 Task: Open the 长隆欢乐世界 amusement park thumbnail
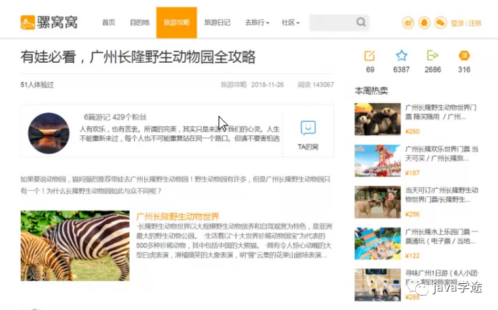click(x=377, y=161)
